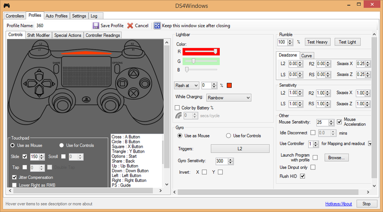Click the Share button on the controller image
Viewport: 383px width, 212px height.
click(56, 68)
